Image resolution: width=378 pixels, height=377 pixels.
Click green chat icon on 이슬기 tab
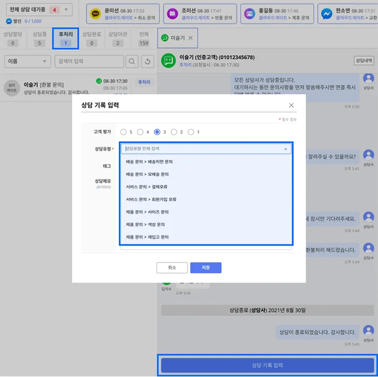[165, 38]
